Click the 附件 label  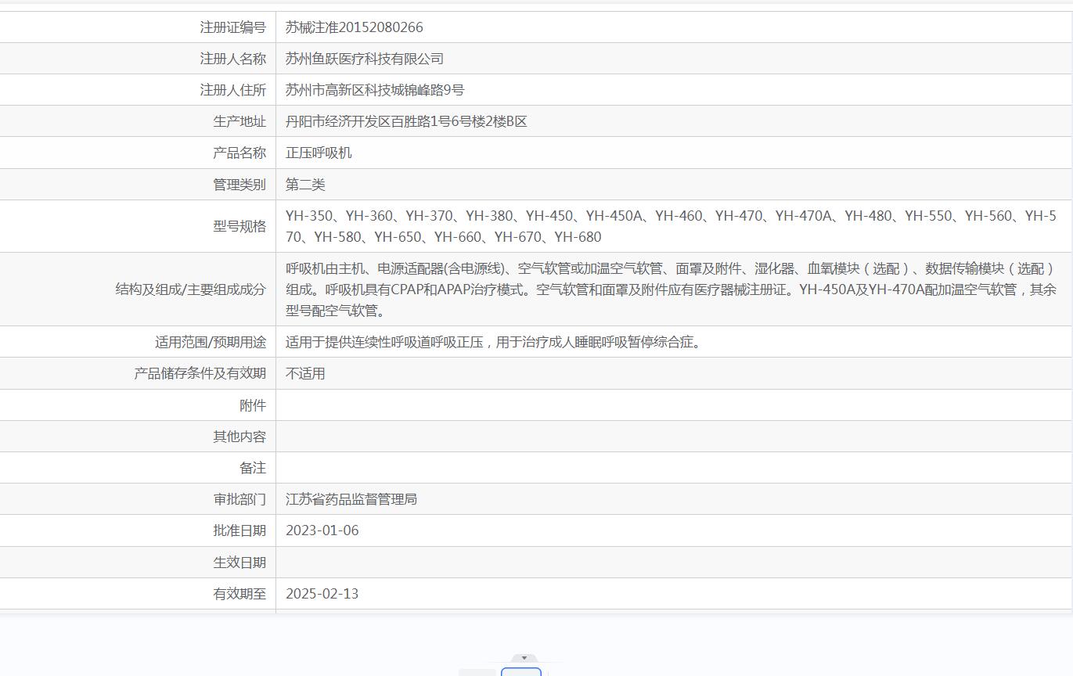(253, 405)
